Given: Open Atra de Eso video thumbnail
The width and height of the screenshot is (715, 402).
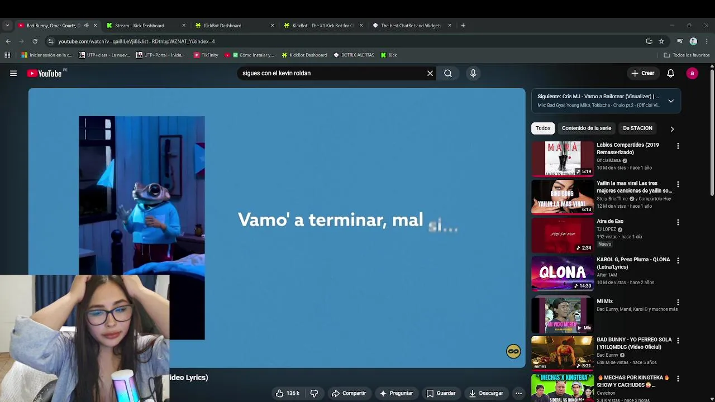Looking at the screenshot, I should (x=563, y=235).
